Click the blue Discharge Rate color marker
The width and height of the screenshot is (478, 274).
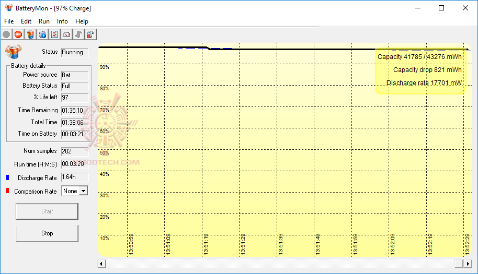point(8,177)
